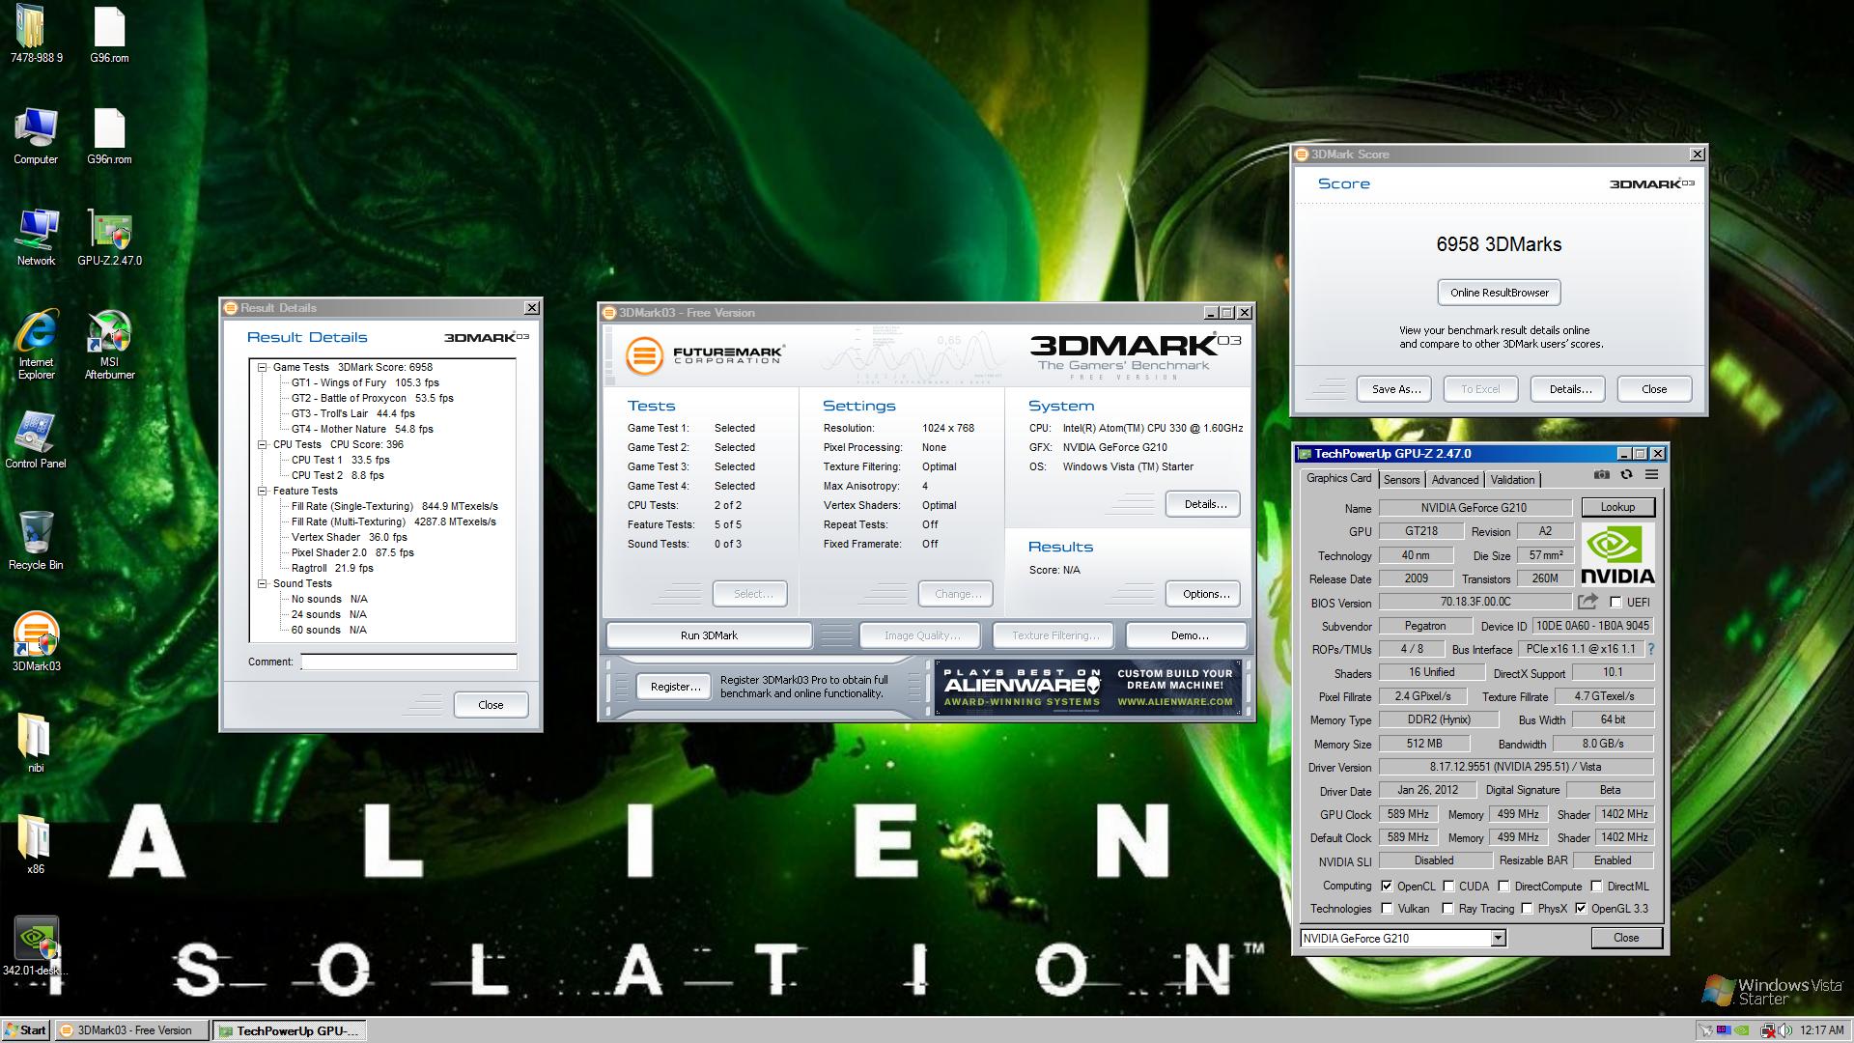Viewport: 1854px width, 1043px height.
Task: Switch to the Sensors tab
Action: (1401, 480)
